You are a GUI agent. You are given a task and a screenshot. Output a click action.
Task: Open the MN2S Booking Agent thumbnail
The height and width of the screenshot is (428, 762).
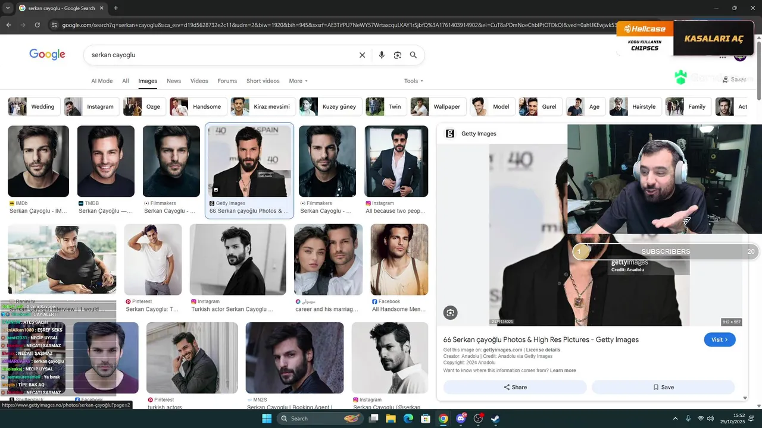[x=295, y=358]
